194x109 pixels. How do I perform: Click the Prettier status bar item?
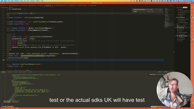tap(186, 108)
